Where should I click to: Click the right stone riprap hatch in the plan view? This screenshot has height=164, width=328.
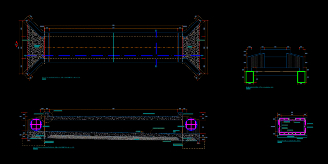[x=191, y=48]
